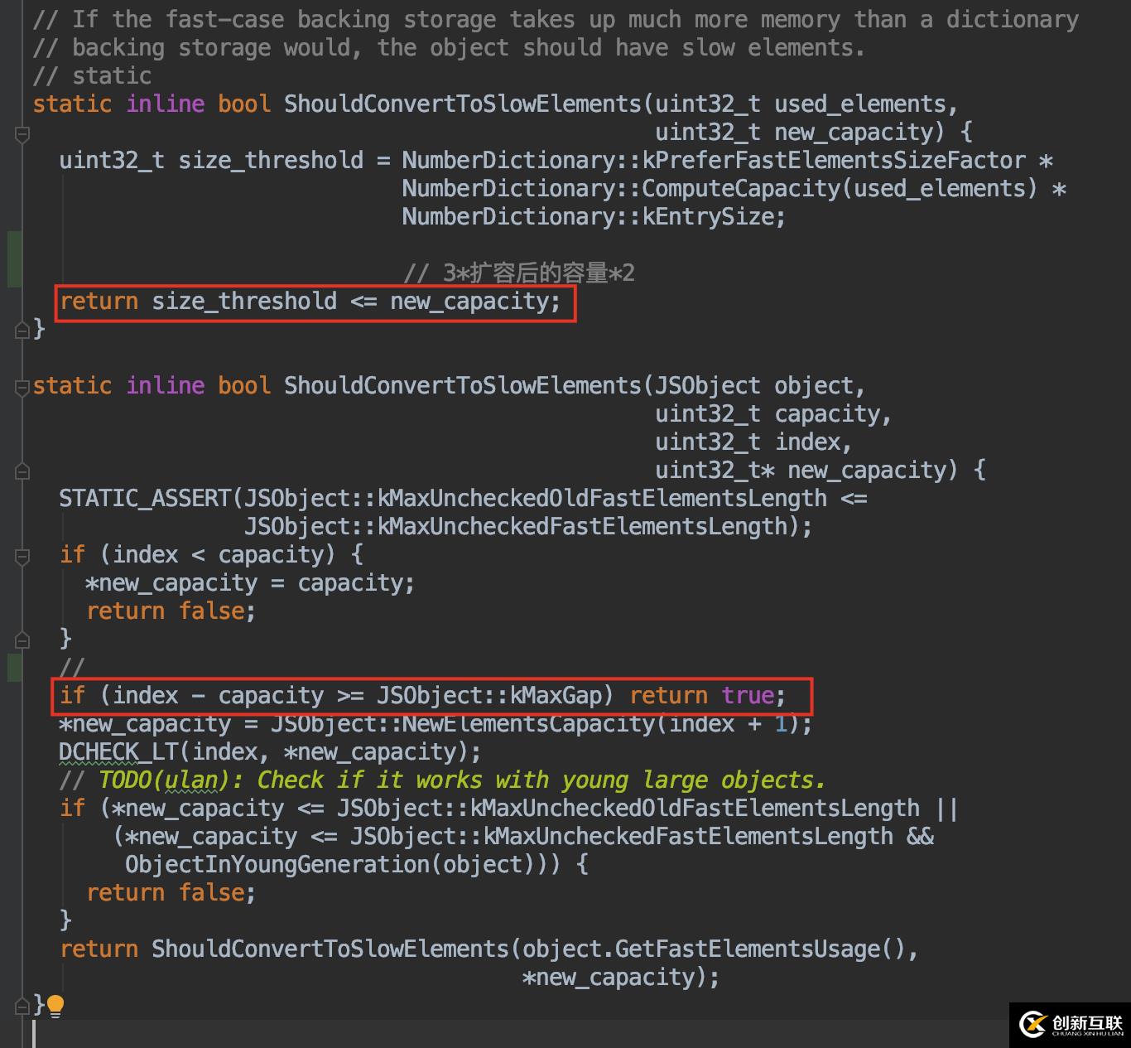Screen dimensions: 1131x1048
Task: Click 'return true;' statement
Action: coord(708,695)
